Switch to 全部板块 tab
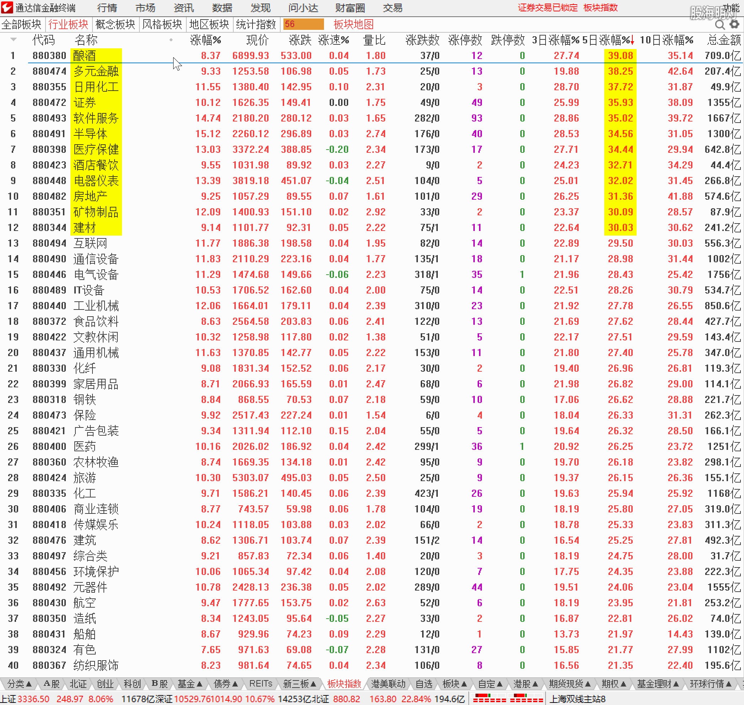744x705 pixels. click(21, 25)
